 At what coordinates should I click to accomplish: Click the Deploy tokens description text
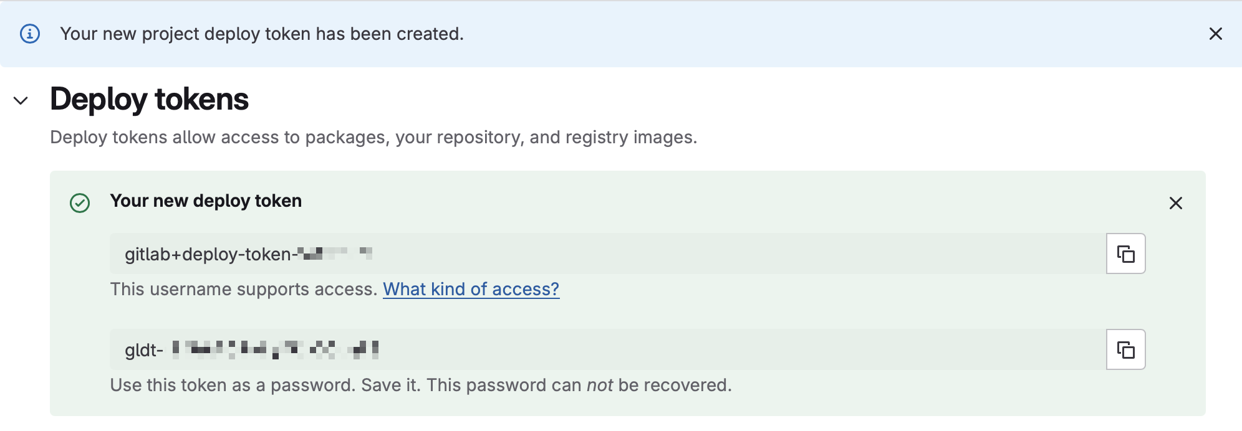point(373,137)
